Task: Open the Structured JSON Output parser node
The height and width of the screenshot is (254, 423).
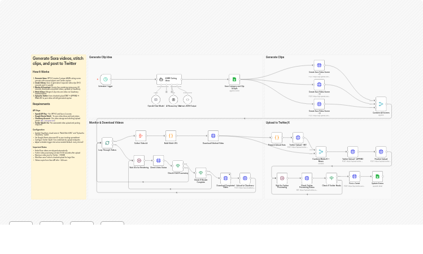Action: (187, 99)
